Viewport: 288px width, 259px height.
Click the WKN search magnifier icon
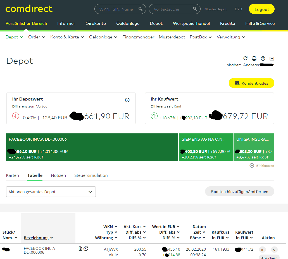[141, 9]
